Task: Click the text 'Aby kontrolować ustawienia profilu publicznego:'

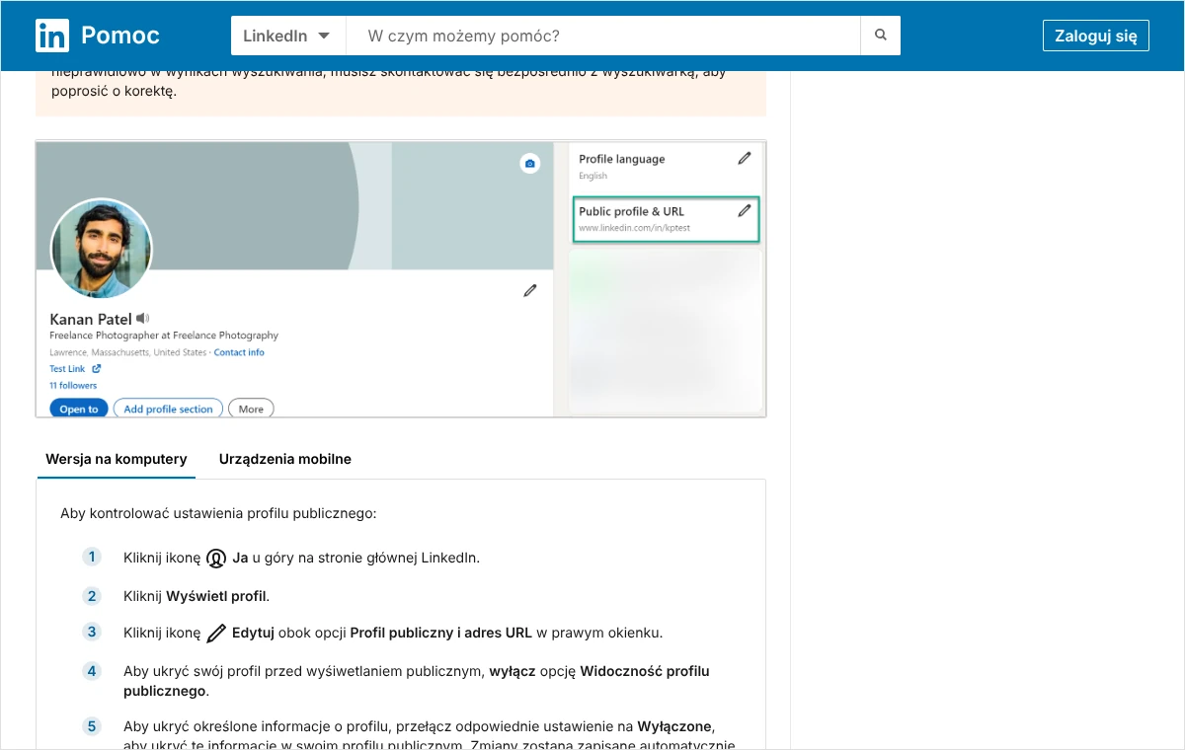Action: click(x=218, y=513)
